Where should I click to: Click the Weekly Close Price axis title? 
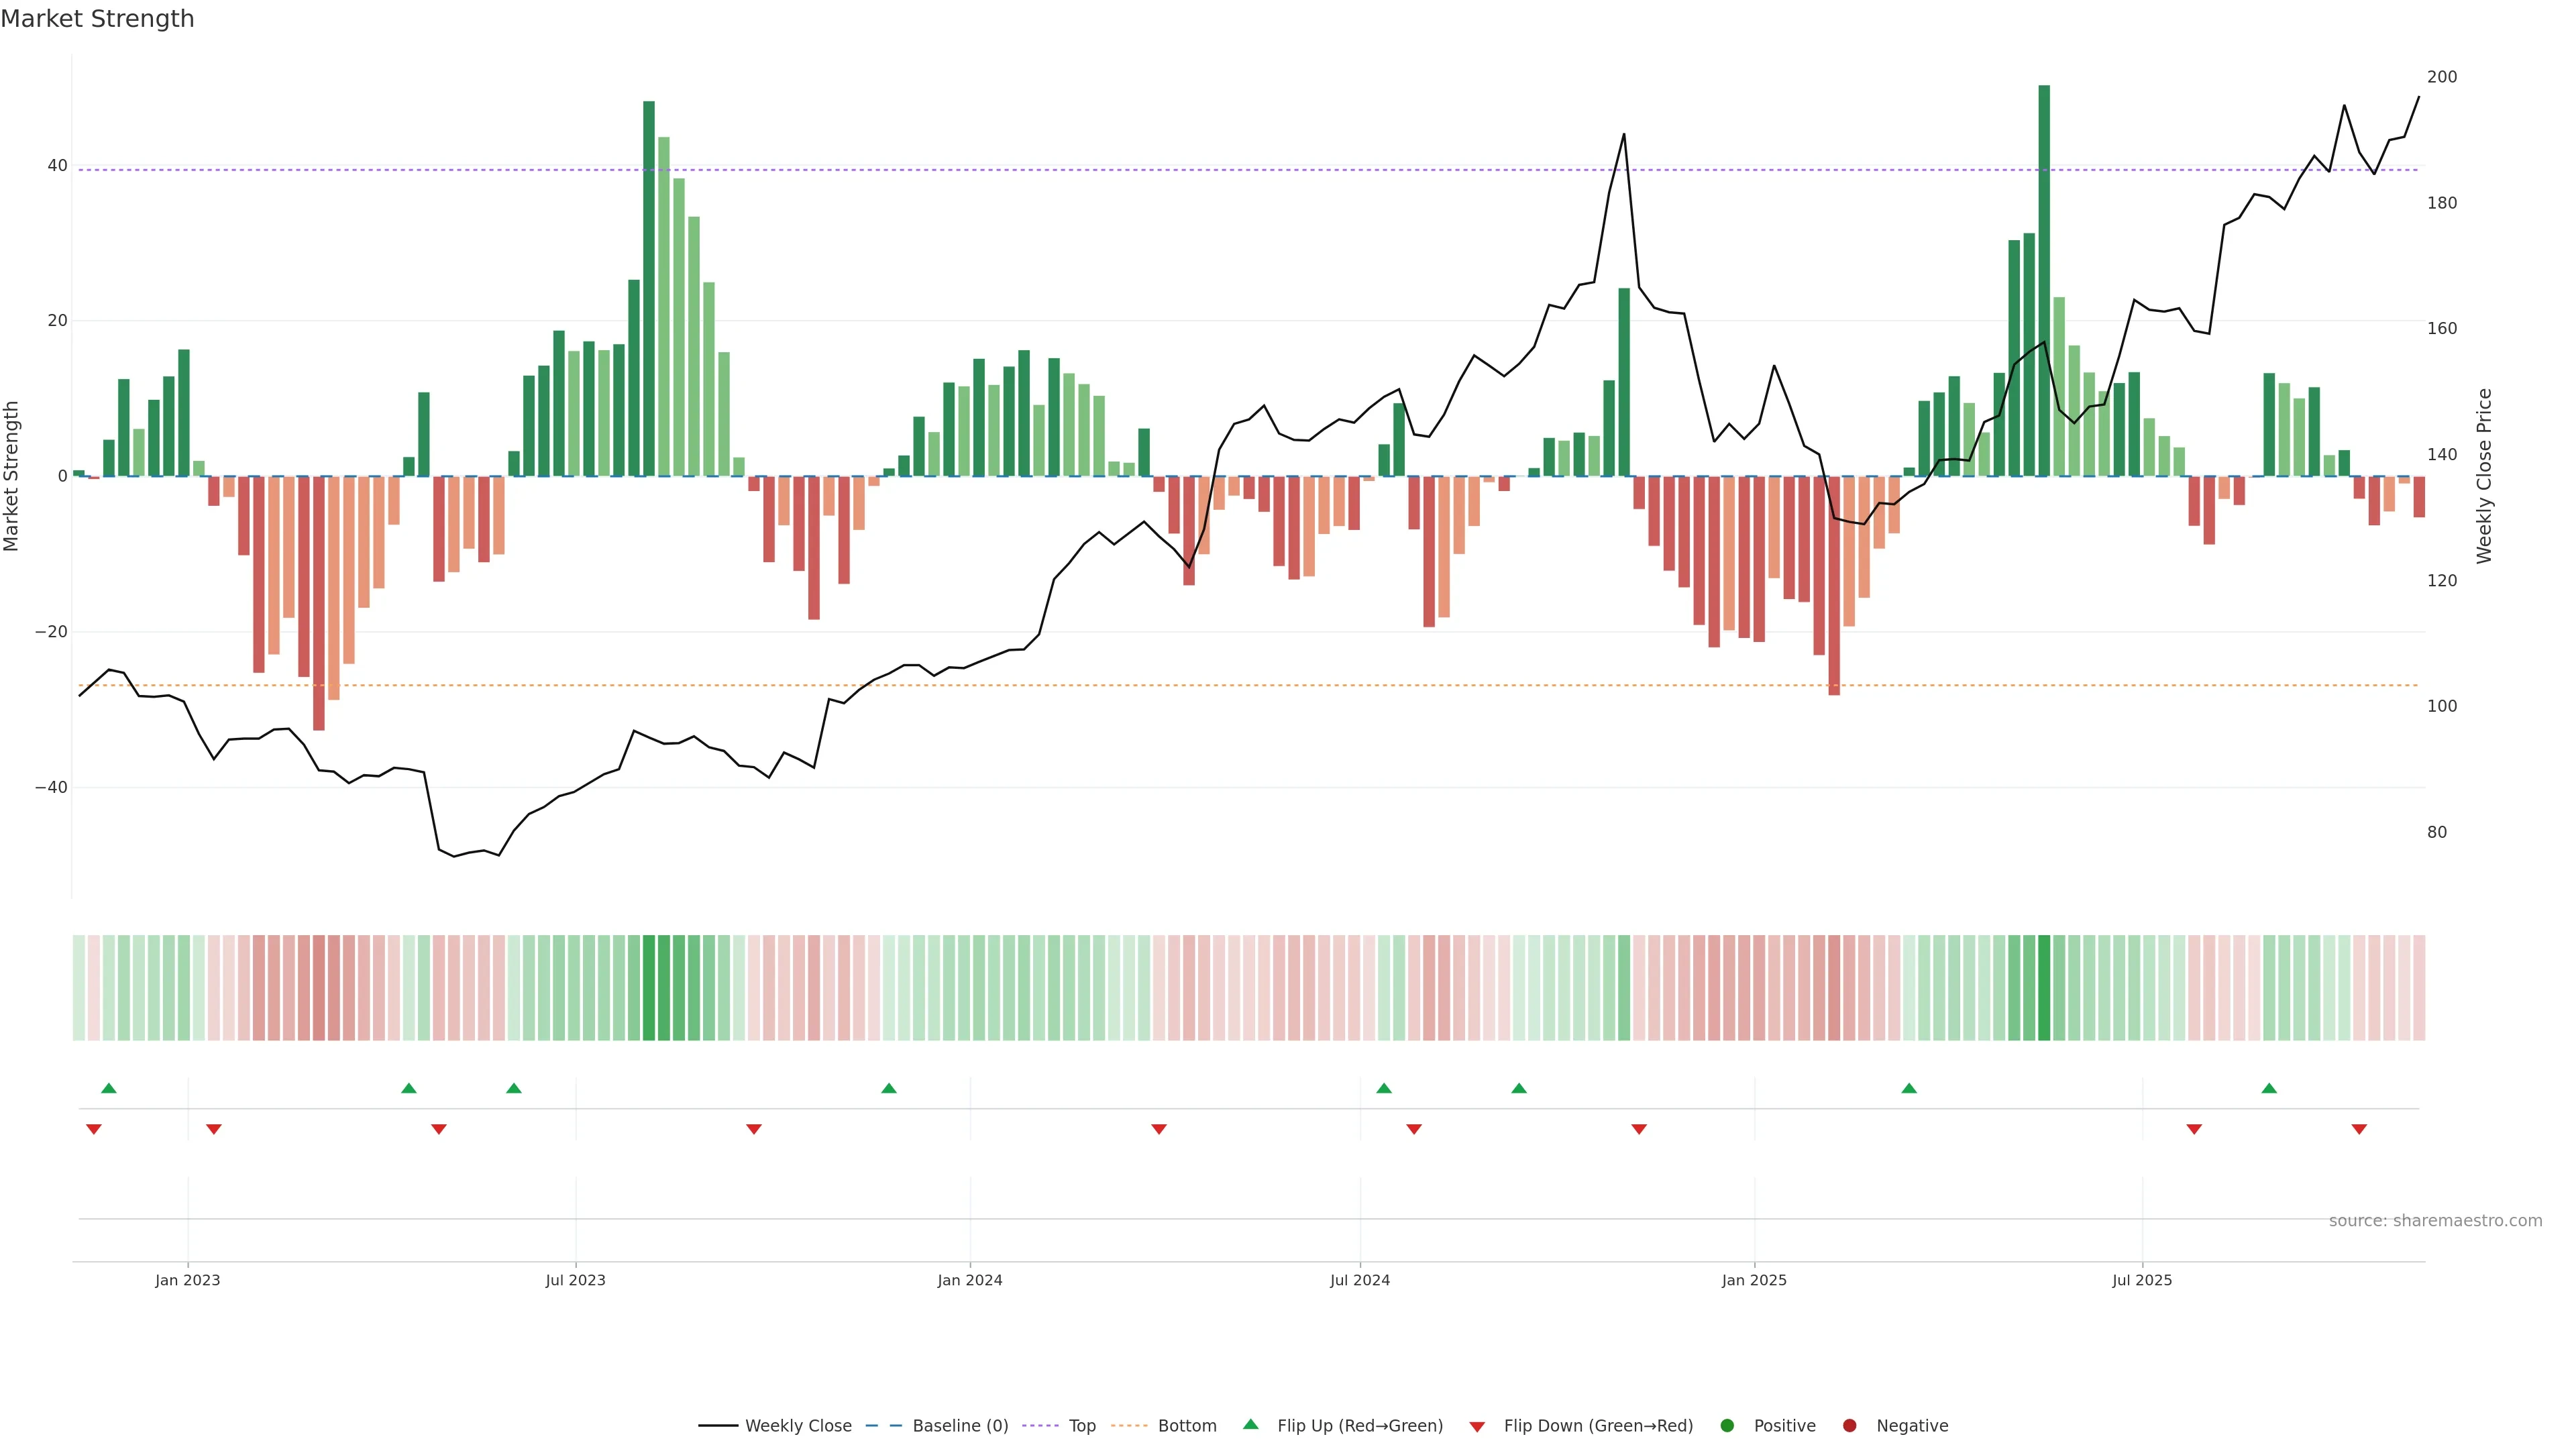pyautogui.click(x=2484, y=476)
